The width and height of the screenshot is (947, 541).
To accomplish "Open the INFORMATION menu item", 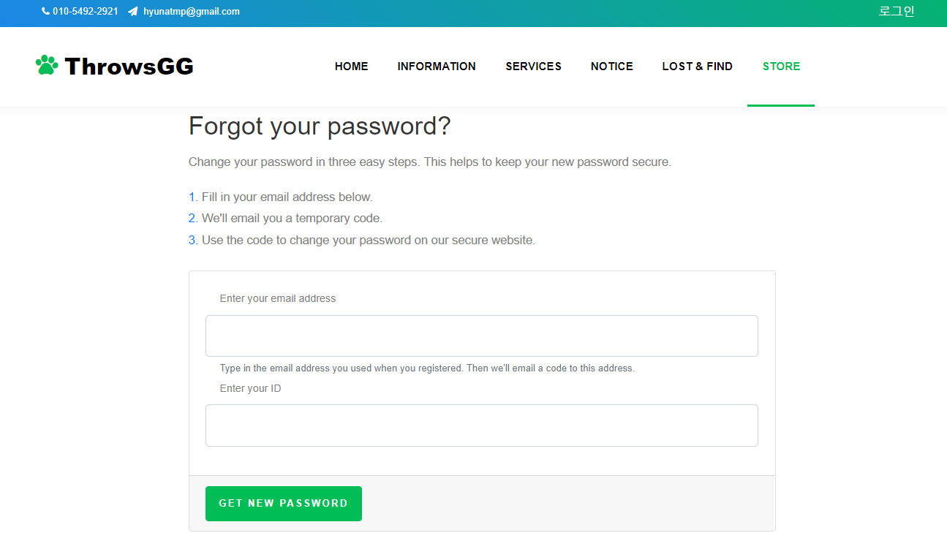I will click(437, 67).
